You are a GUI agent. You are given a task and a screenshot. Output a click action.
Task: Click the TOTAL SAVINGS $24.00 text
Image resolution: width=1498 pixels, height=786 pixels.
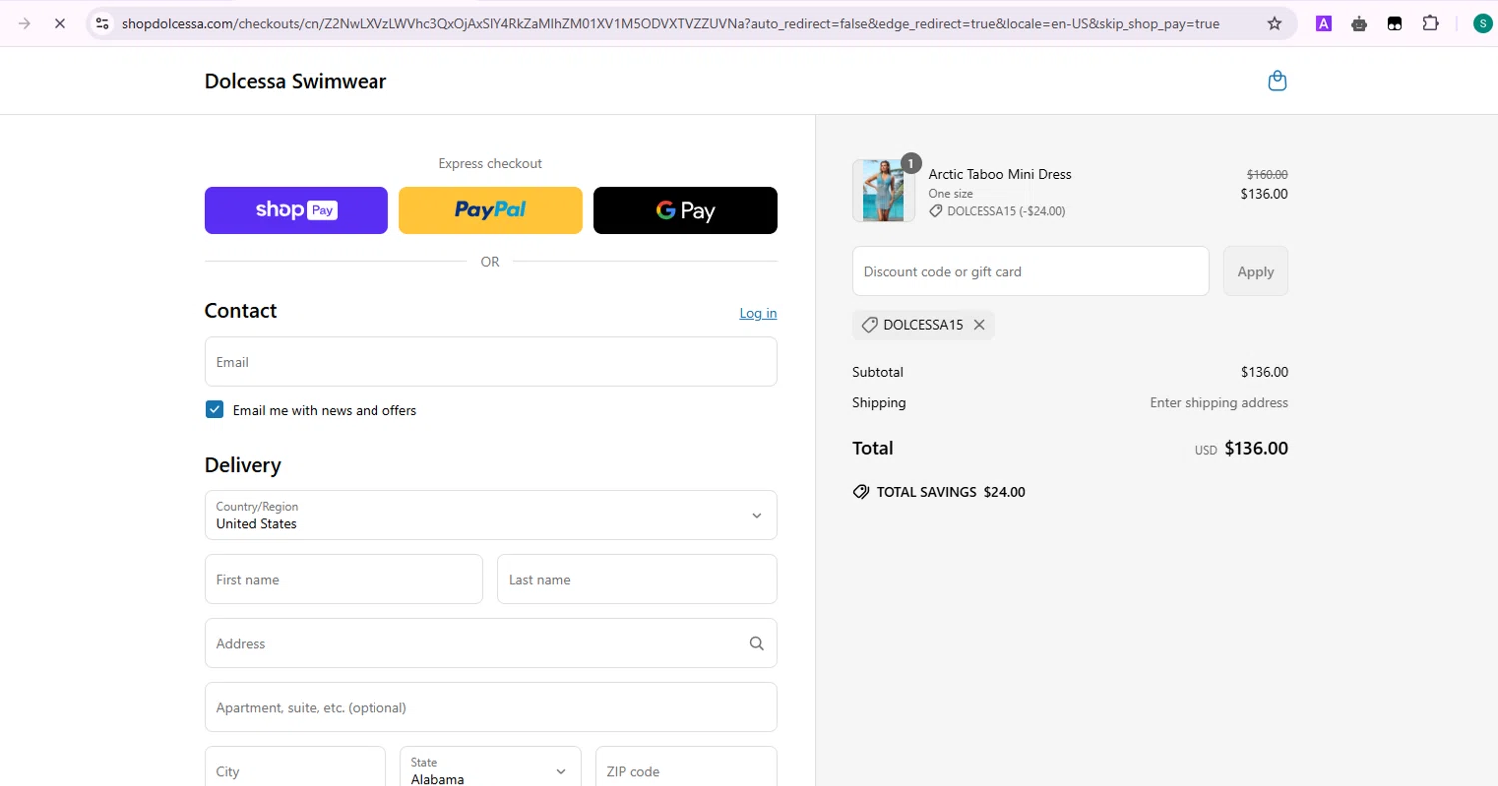click(x=951, y=492)
